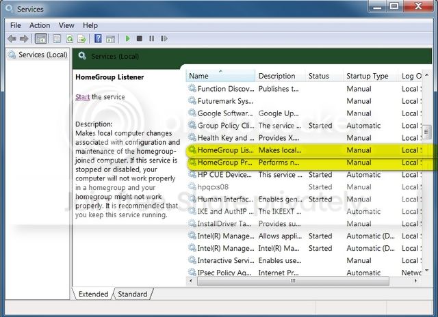
Task: Click the gear icon beside Interactive Services
Action: [x=192, y=260]
